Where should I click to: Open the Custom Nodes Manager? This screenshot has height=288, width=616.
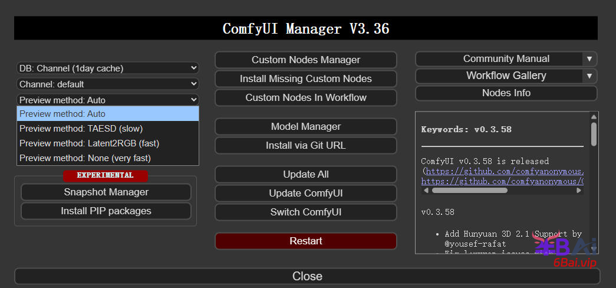(x=305, y=60)
